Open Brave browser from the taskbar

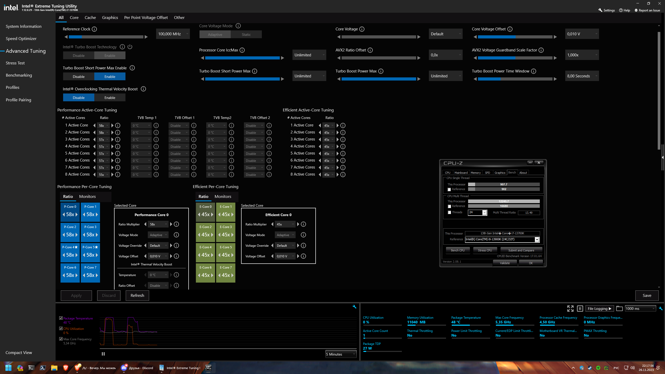(x=65, y=368)
